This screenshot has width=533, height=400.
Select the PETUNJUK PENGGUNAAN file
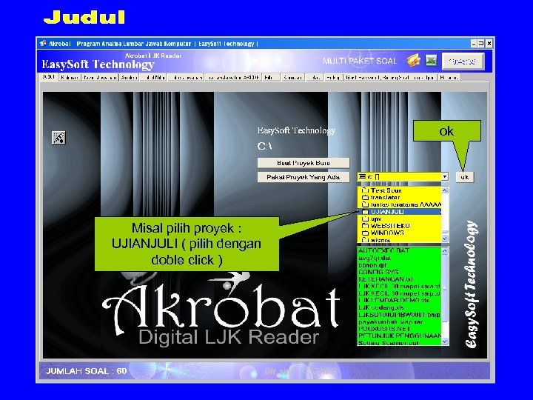[400, 336]
